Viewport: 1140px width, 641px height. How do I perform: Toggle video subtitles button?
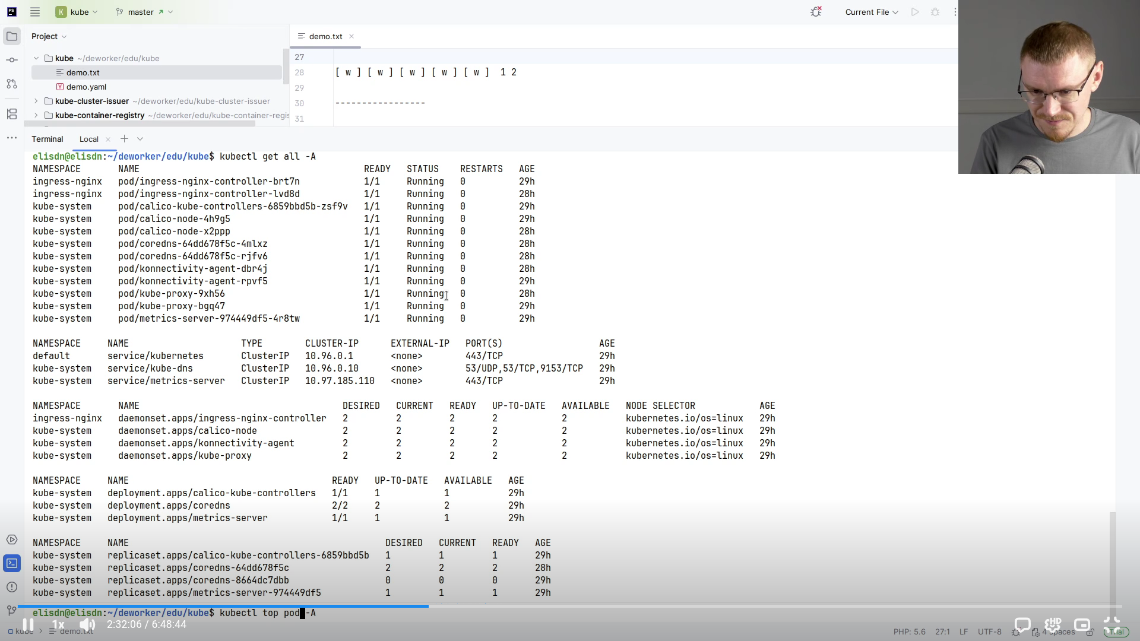[1022, 624]
